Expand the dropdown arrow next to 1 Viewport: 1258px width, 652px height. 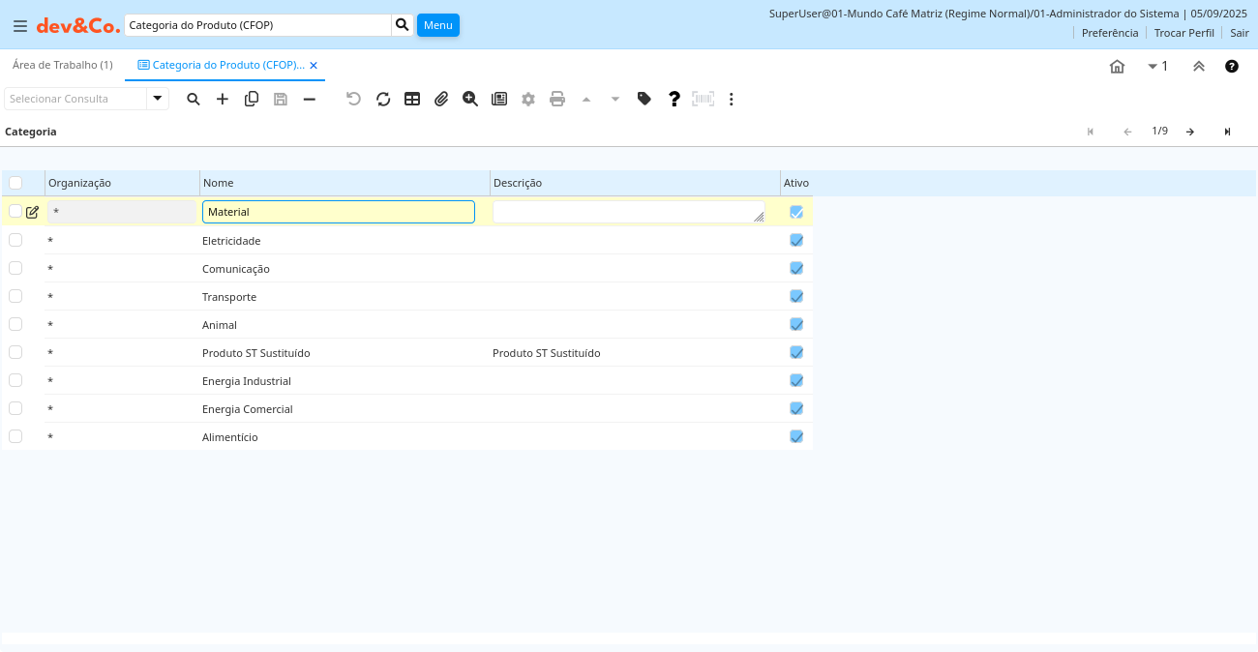pyautogui.click(x=1153, y=67)
